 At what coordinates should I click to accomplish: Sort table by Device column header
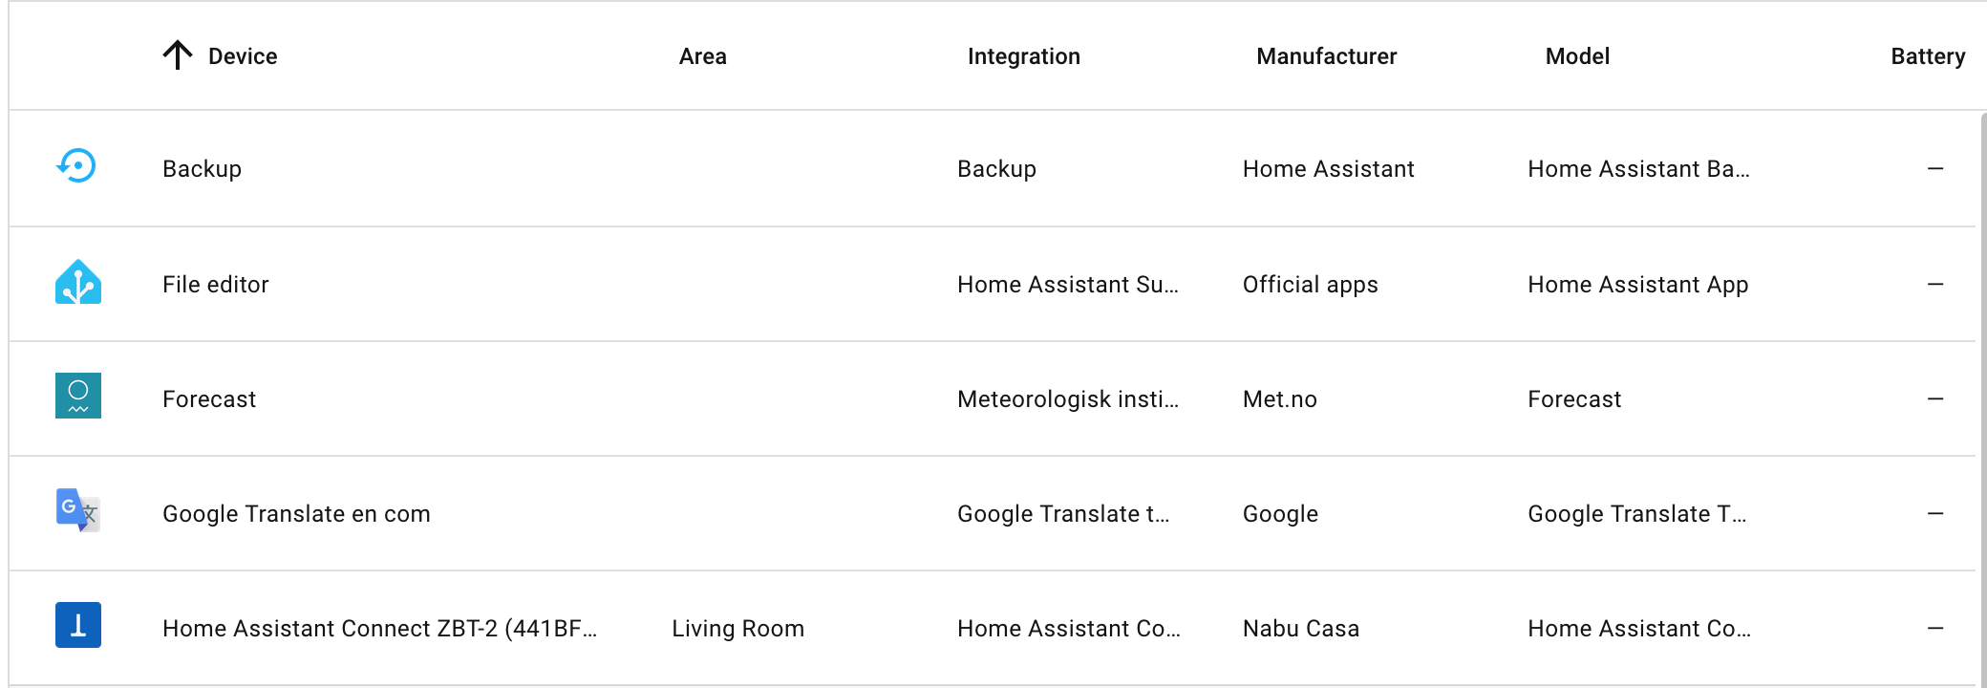[x=243, y=56]
